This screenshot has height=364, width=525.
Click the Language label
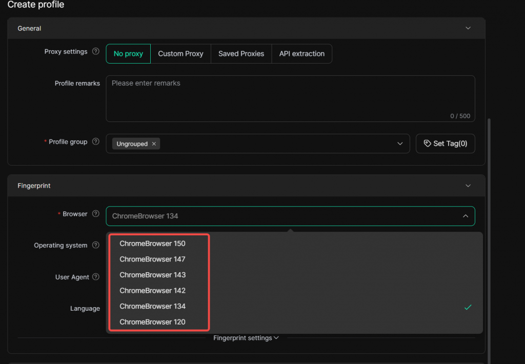(85, 309)
